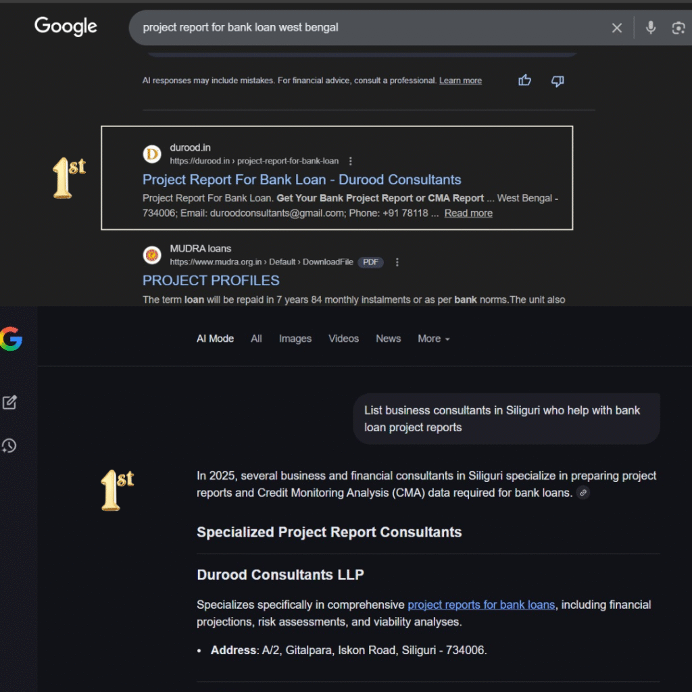This screenshot has width=692, height=692.
Task: Switch to the Images tab
Action: pyautogui.click(x=295, y=339)
